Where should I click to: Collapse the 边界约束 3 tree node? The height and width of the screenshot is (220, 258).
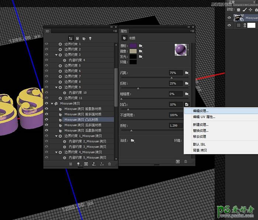pos(56,55)
